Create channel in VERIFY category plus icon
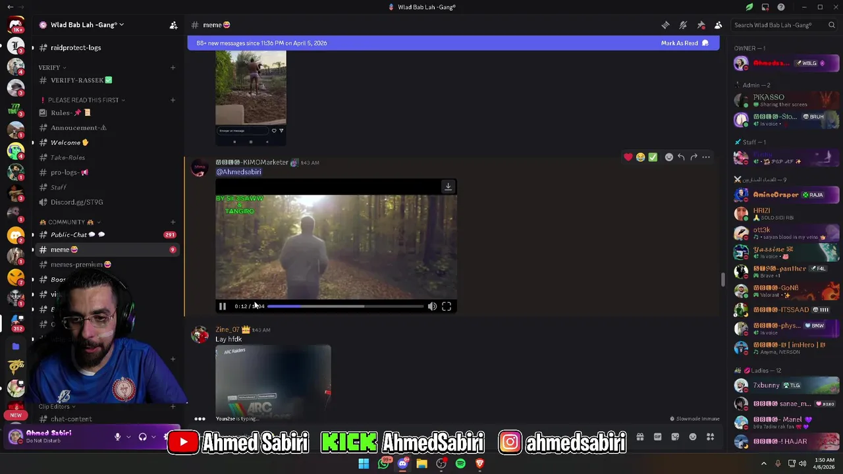This screenshot has width=843, height=474. click(173, 67)
